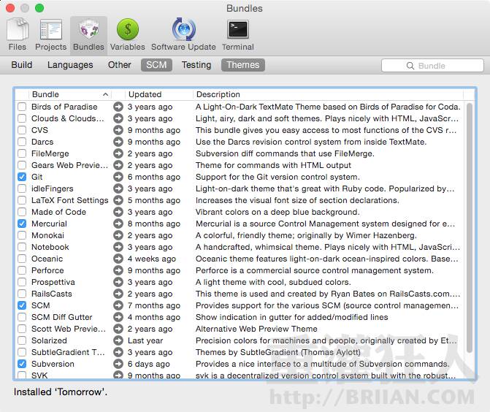Click 'Alternative Web Preview Theme' description
Image resolution: width=490 pixels, height=412 pixels.
point(256,329)
